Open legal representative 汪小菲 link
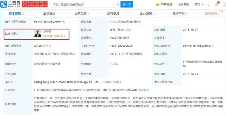 pyautogui.click(x=47, y=31)
